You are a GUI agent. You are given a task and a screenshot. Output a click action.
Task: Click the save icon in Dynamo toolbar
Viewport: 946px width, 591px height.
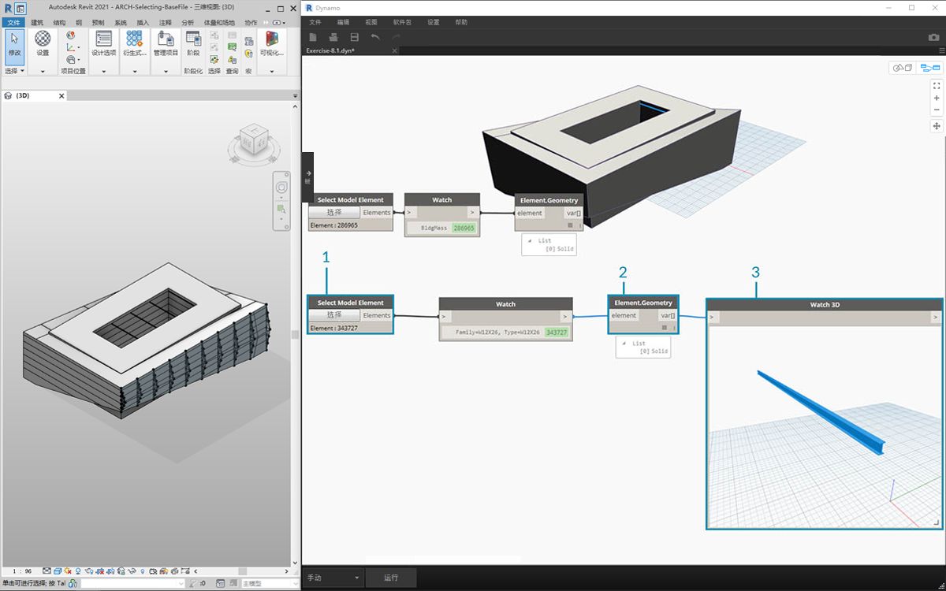click(354, 37)
